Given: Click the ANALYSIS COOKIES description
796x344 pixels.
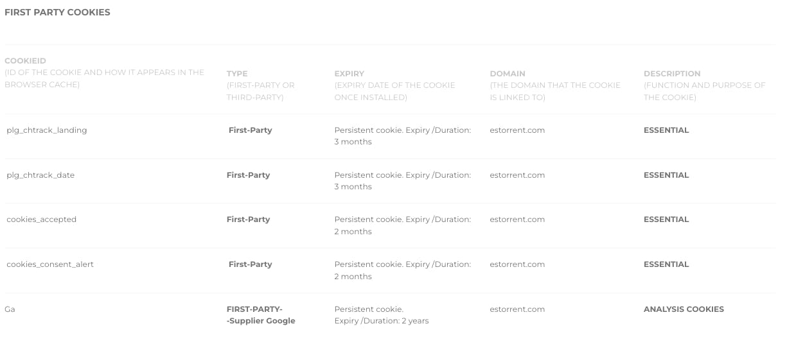Looking at the screenshot, I should pyautogui.click(x=684, y=309).
